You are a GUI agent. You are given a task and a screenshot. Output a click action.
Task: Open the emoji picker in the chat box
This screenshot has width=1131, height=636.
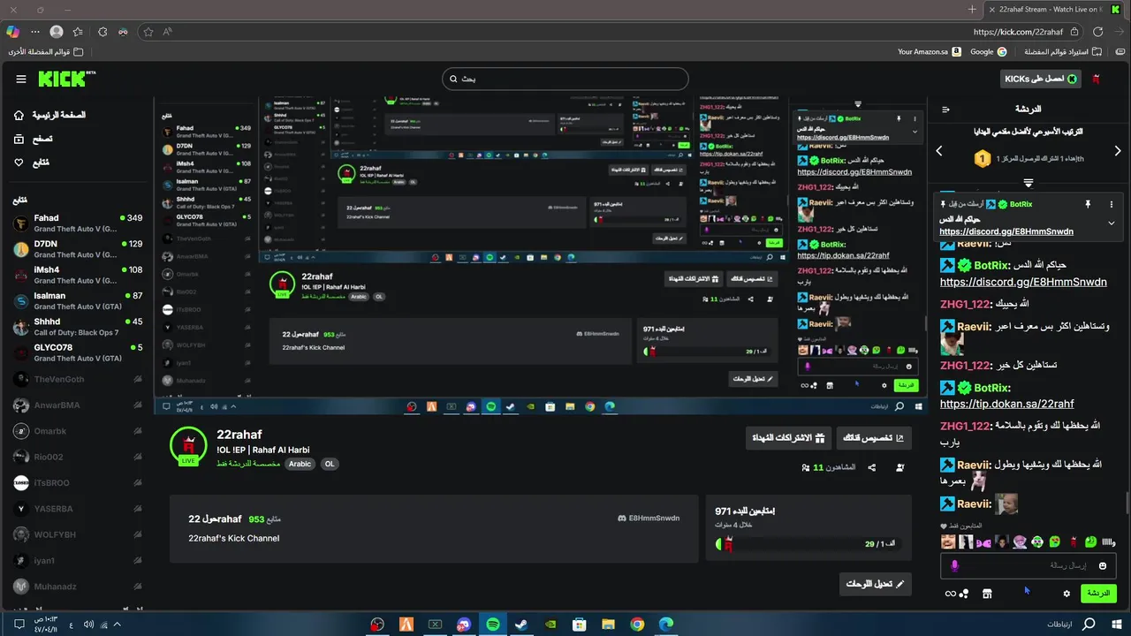tap(1103, 565)
